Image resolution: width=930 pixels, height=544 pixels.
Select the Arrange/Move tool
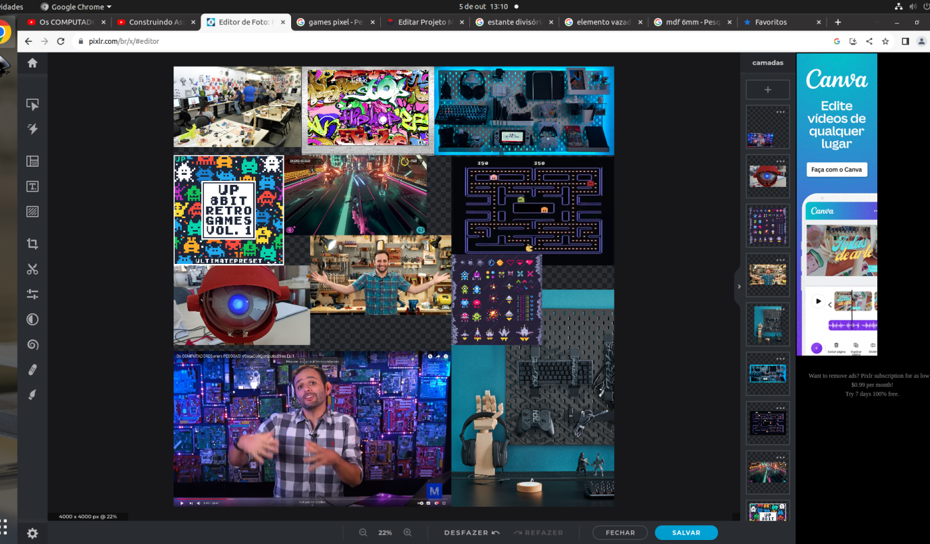click(32, 105)
